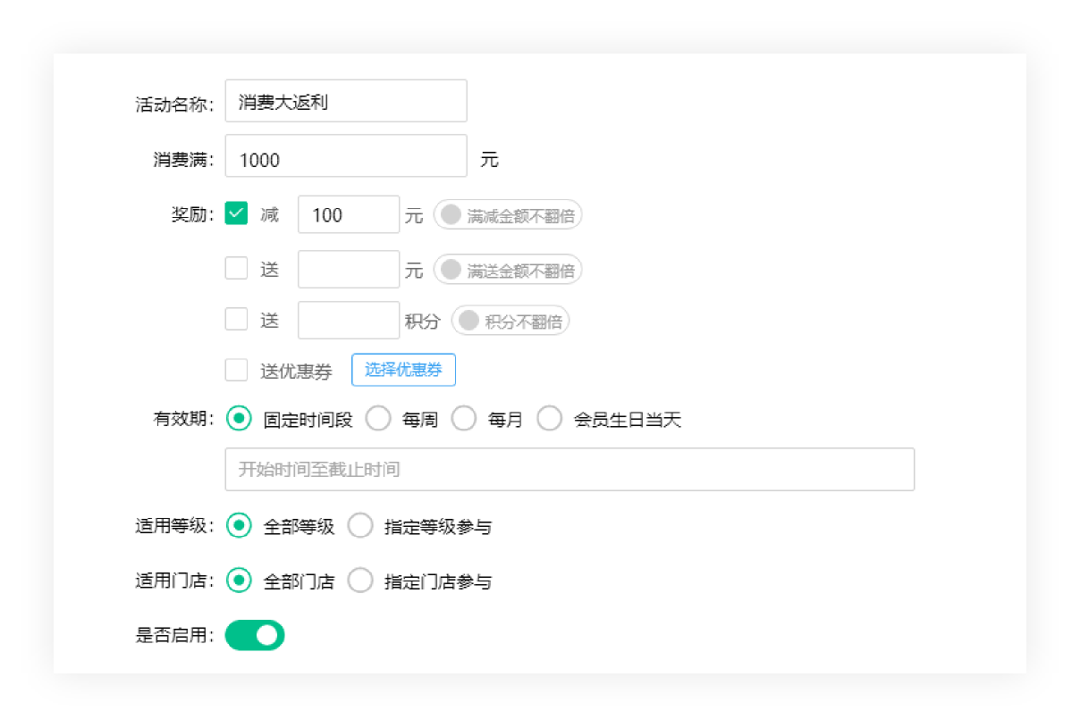Select the 指定等级参与 radio option

[x=360, y=526]
